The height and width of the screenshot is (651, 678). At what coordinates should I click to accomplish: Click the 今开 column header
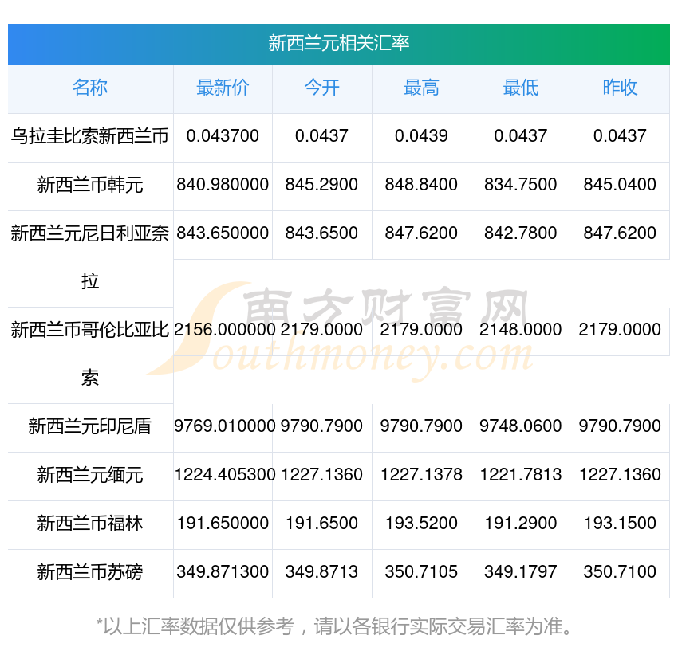[x=321, y=88]
